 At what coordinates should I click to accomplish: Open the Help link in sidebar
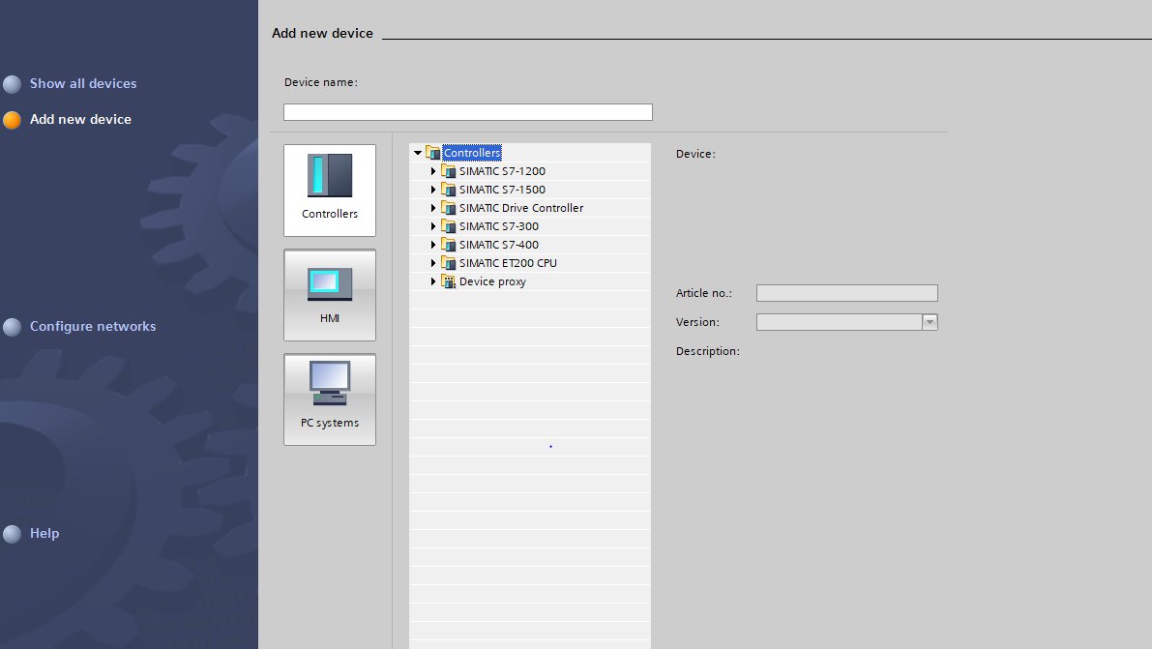coord(44,534)
